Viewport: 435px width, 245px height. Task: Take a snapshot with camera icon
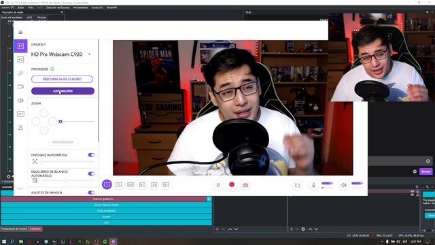point(245,185)
